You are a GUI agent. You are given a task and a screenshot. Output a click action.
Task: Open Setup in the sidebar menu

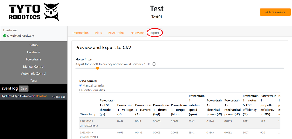tap(34, 45)
